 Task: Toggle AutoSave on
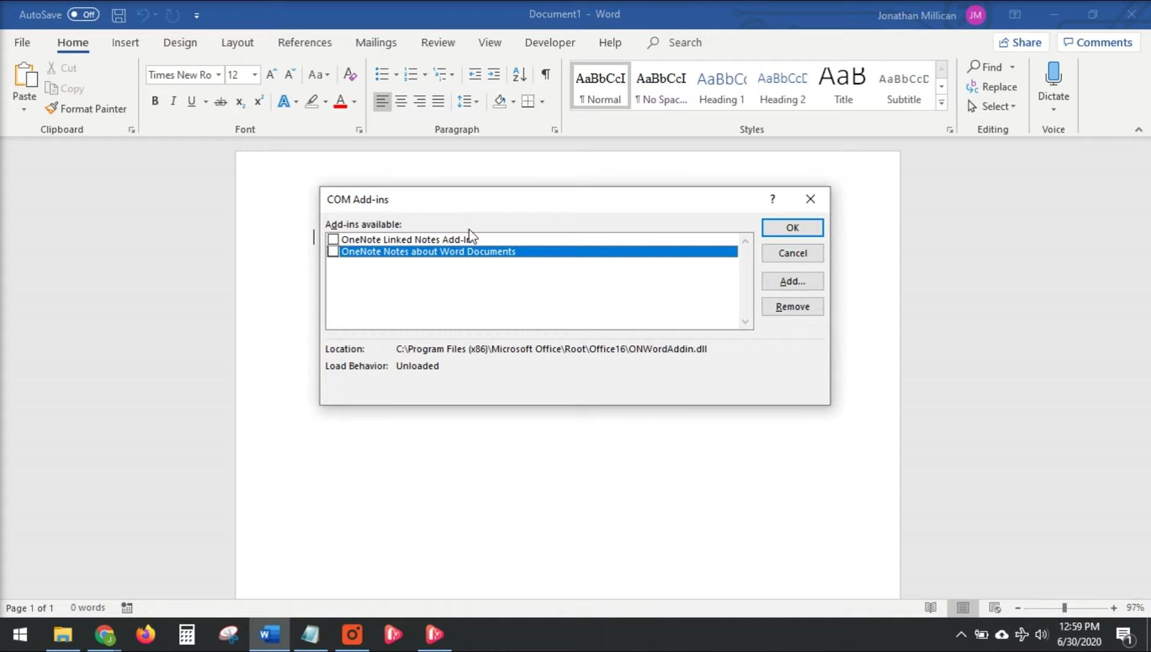(x=83, y=14)
